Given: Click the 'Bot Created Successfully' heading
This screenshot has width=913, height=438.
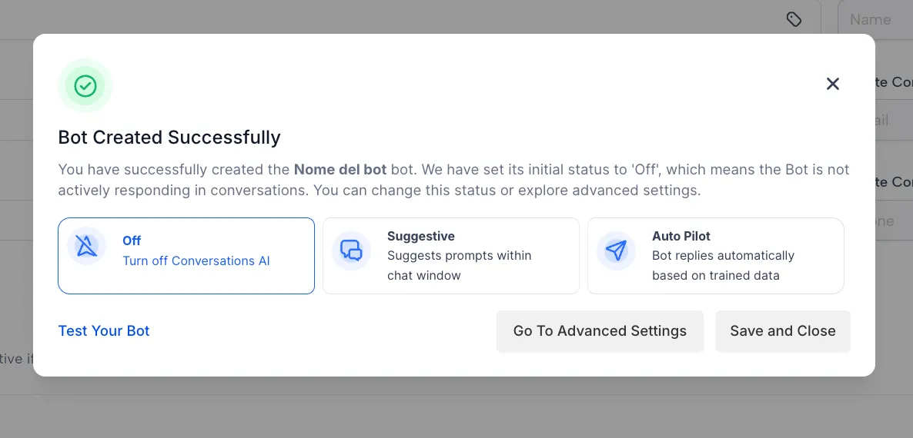Looking at the screenshot, I should (169, 138).
